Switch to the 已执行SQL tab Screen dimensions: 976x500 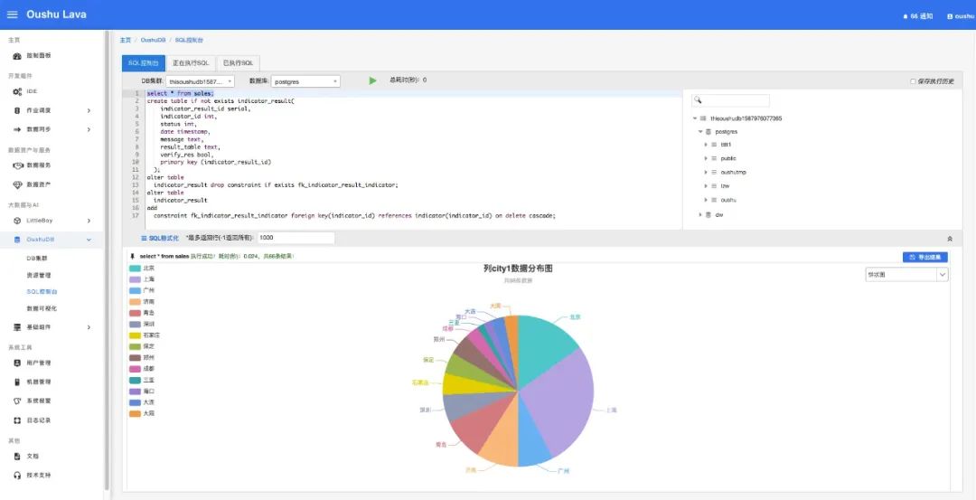[239, 63]
